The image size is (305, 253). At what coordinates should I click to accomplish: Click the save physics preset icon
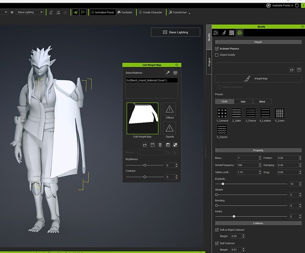tap(299, 70)
